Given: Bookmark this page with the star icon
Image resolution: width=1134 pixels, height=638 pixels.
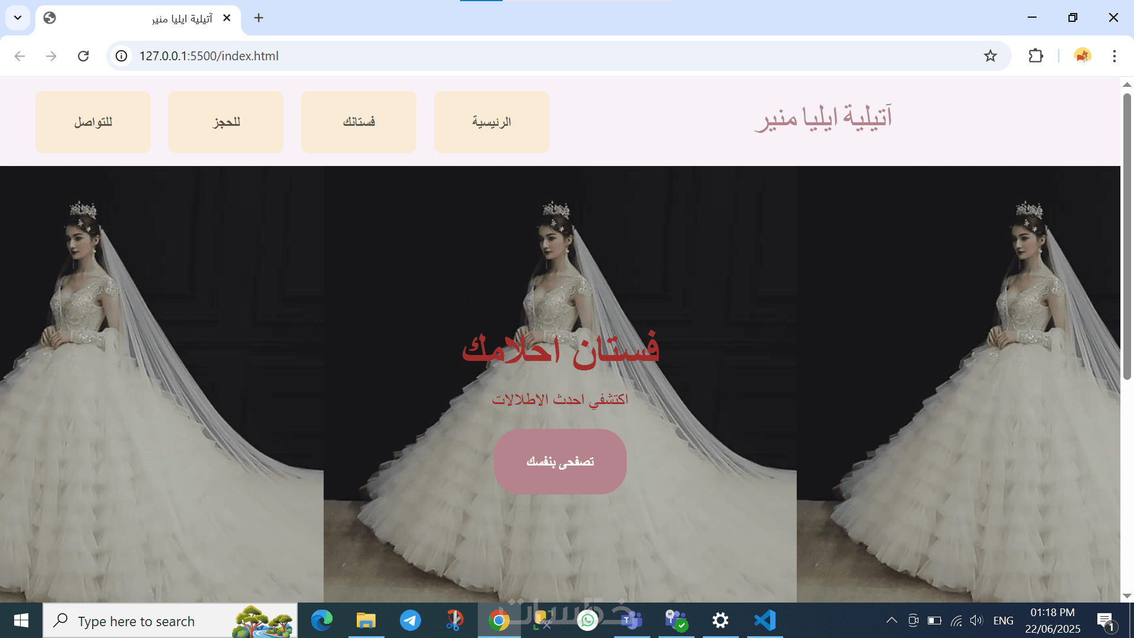Looking at the screenshot, I should coord(990,56).
